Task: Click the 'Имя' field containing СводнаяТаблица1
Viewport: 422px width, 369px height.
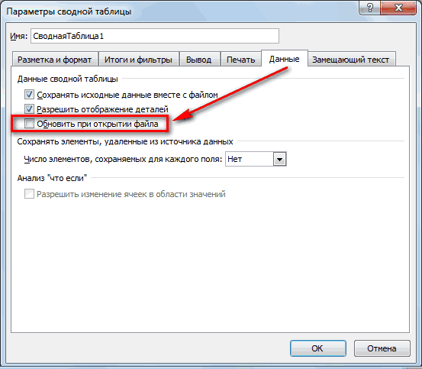Action: pos(155,36)
